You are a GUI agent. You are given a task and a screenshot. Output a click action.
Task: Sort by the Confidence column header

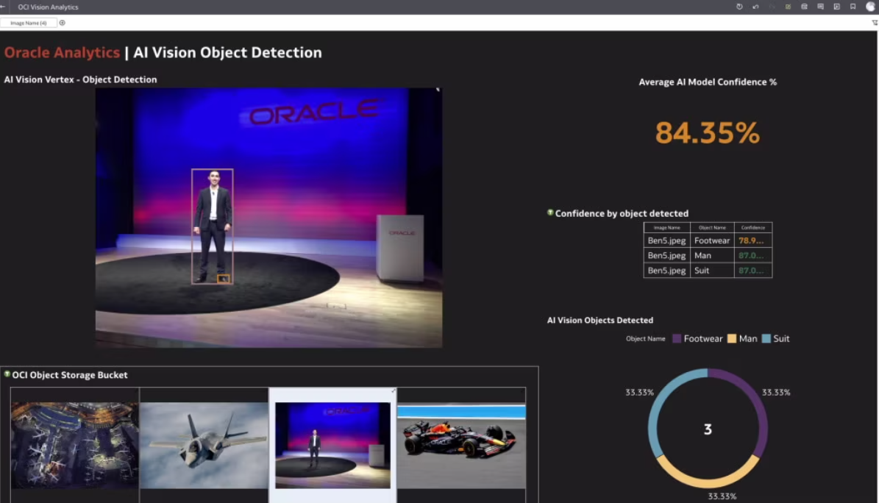[x=753, y=228]
